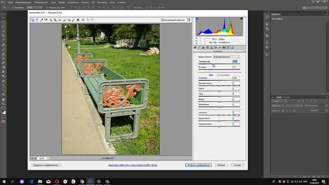The image size is (329, 185).
Task: Click the Контрастность slider handle
Action: pyautogui.click(x=220, y=86)
